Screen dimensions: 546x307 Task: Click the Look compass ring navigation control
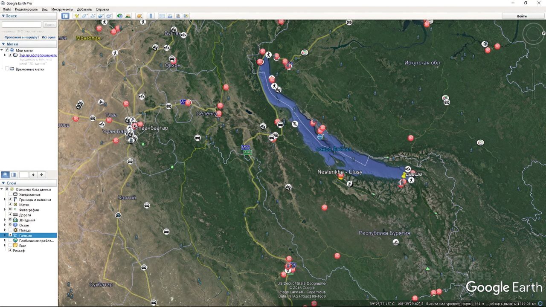534,33
